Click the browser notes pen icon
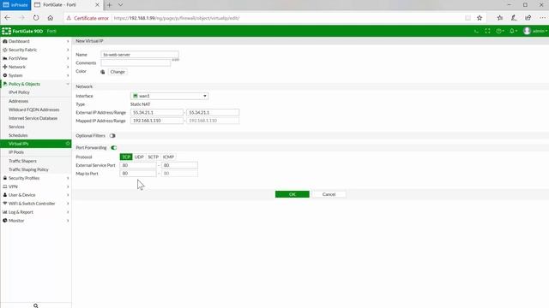The image size is (549, 308). point(514,18)
